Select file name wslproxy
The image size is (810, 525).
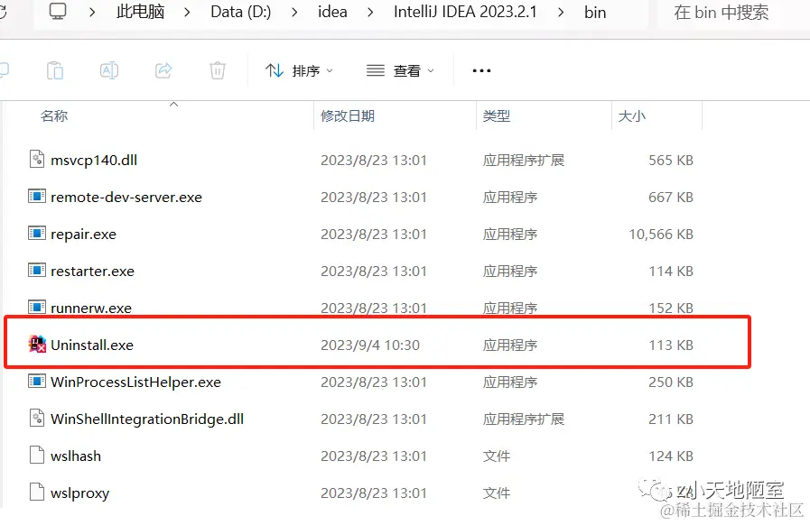(80, 493)
